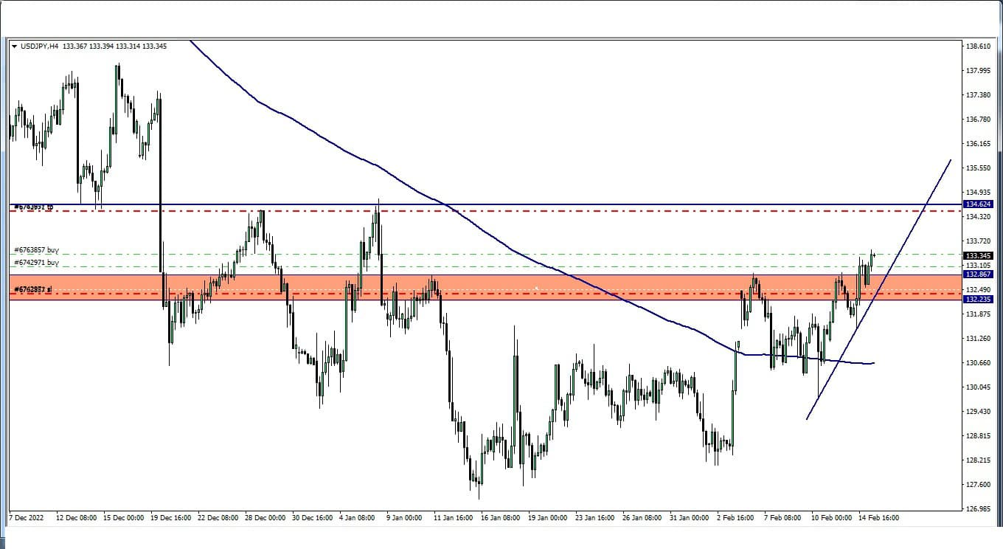
Task: Click the 132.235 rectangle bottom price tag
Action: pos(978,299)
